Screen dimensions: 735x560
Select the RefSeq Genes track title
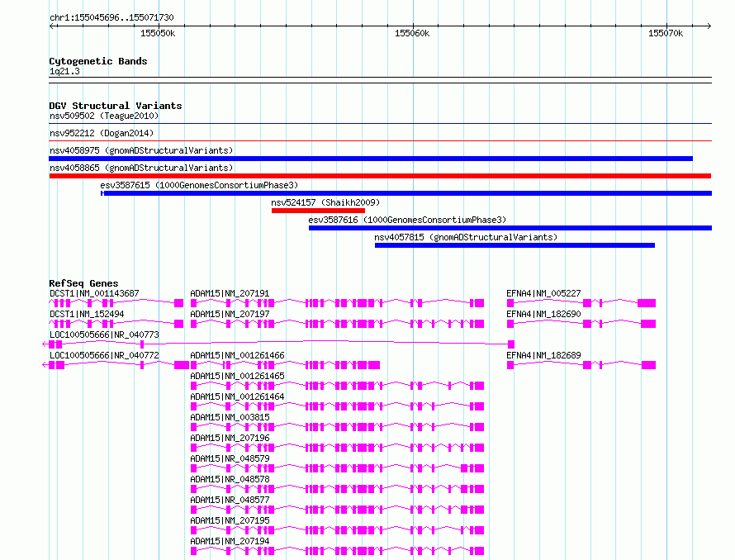[83, 283]
